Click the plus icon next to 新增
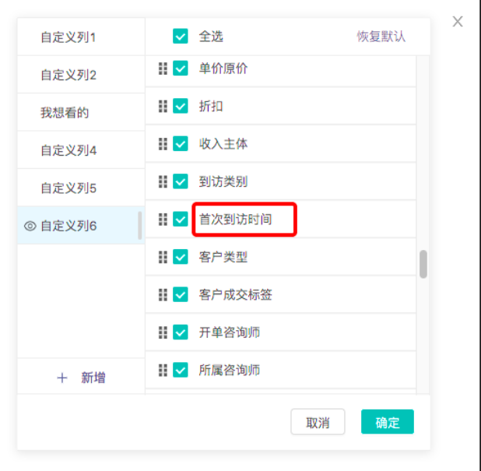Image resolution: width=481 pixels, height=471 pixels. tap(62, 378)
